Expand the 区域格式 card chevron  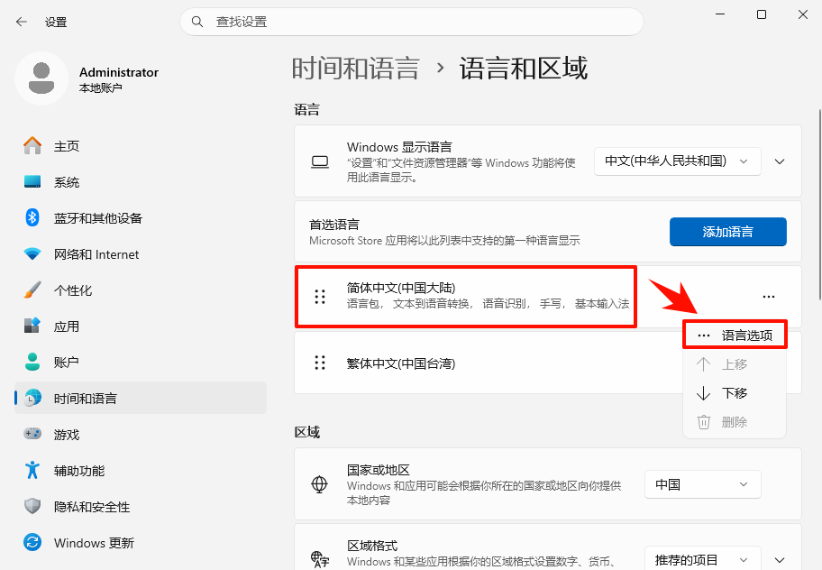780,560
